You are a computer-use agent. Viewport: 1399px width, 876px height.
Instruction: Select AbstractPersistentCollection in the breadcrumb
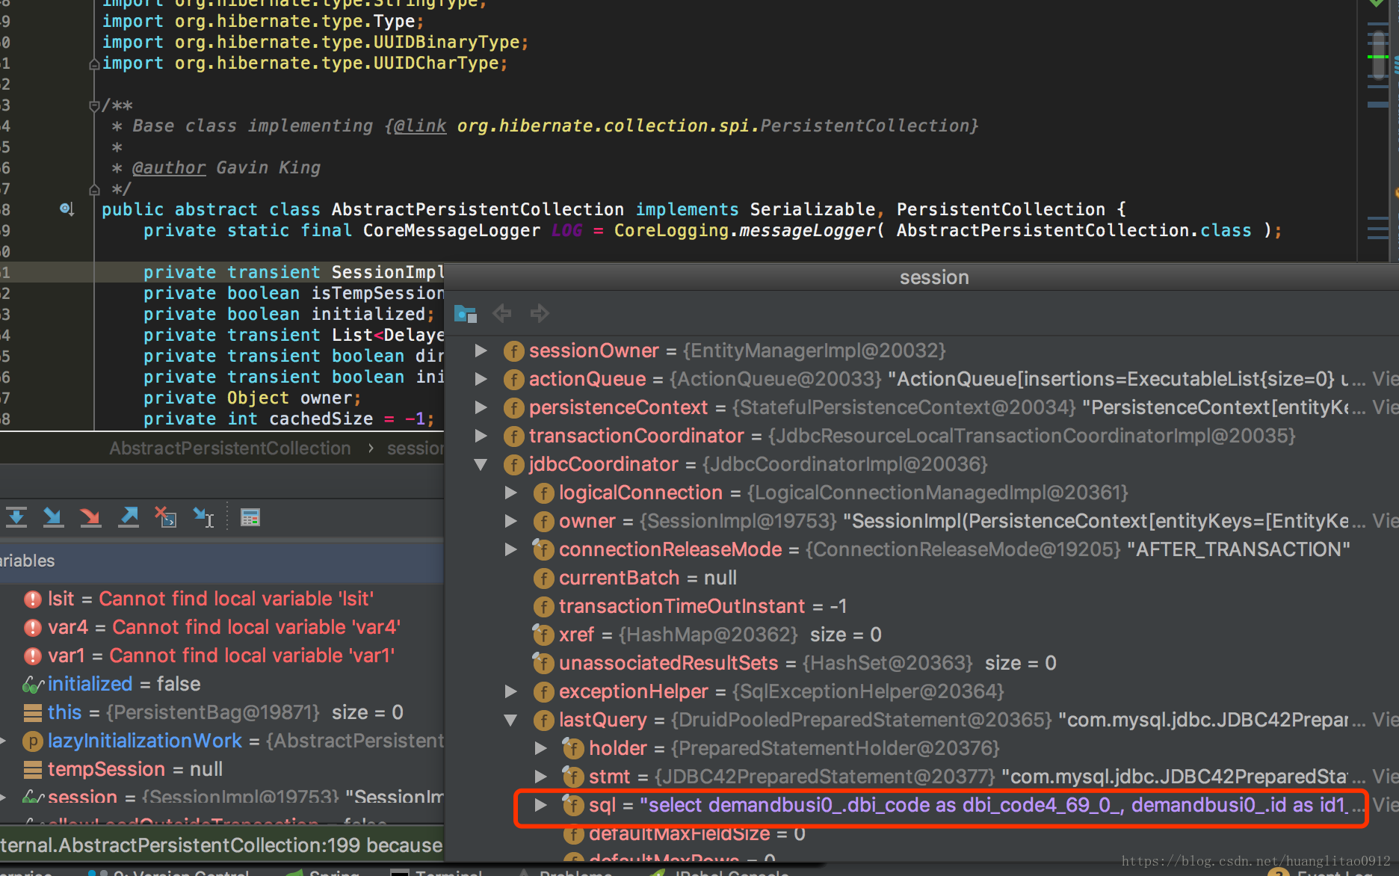(230, 448)
